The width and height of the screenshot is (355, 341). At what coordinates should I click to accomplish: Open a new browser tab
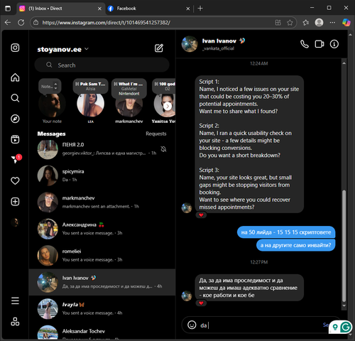tap(200, 9)
